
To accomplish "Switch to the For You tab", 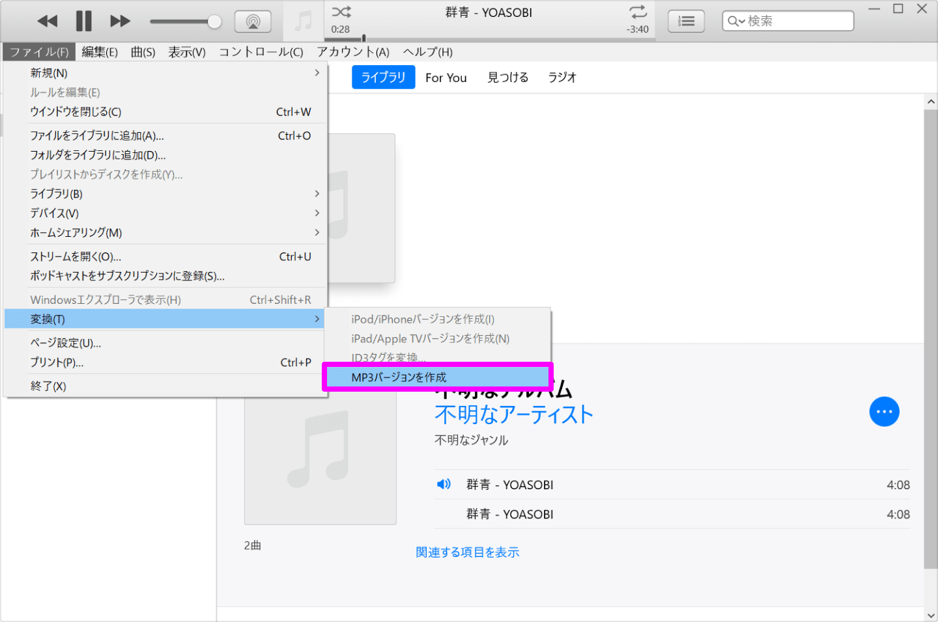I will pos(446,78).
